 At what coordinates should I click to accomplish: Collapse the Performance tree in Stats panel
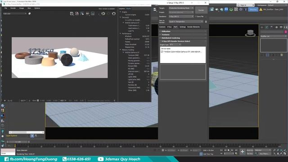[120, 34]
